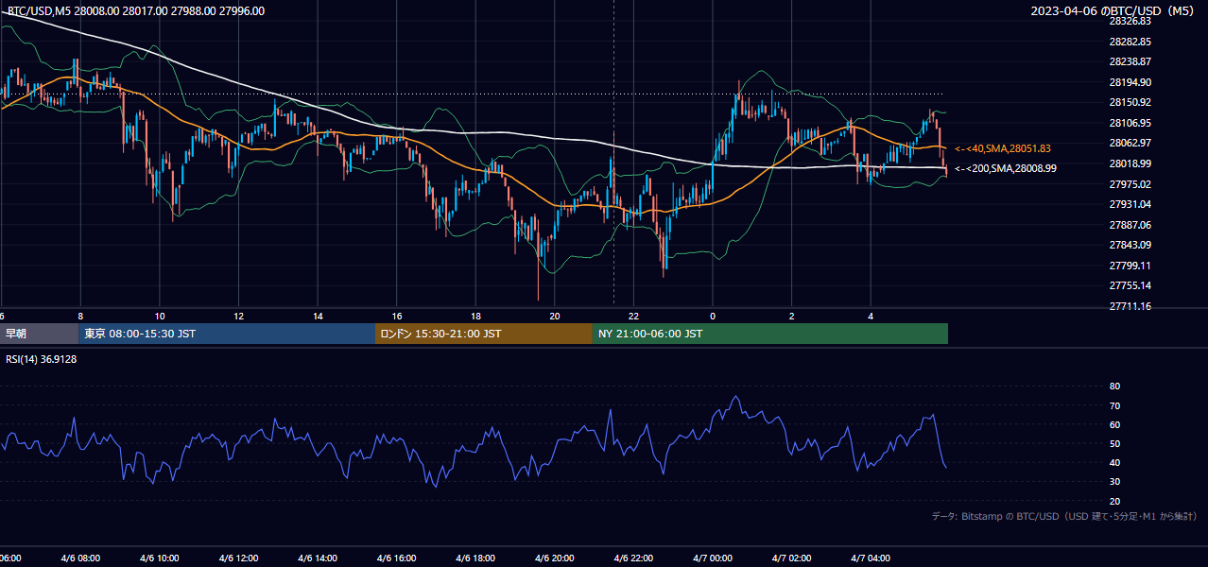Click the Bitstamp data source note
The image size is (1208, 567).
click(1064, 516)
